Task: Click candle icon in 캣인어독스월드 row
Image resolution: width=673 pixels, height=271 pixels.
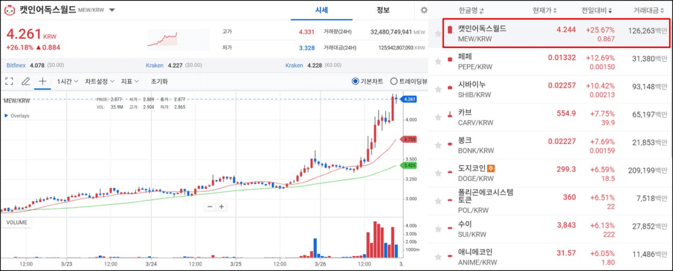Action: [x=450, y=30]
